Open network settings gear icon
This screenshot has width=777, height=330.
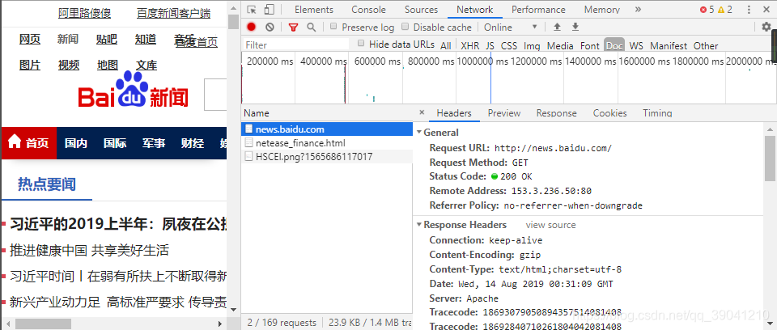point(766,27)
